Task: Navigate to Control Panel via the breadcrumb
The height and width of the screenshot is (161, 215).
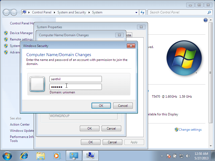Action: point(42,12)
